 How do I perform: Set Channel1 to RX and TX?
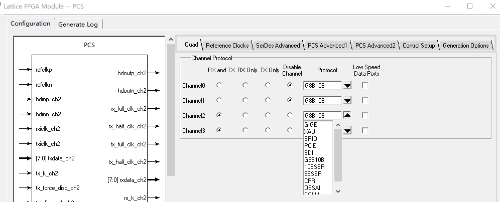[219, 100]
